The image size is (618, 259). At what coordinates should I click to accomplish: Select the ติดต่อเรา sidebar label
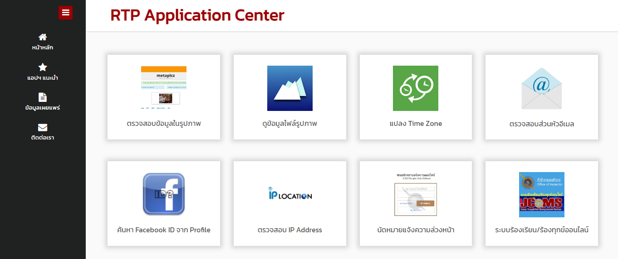[x=43, y=138]
